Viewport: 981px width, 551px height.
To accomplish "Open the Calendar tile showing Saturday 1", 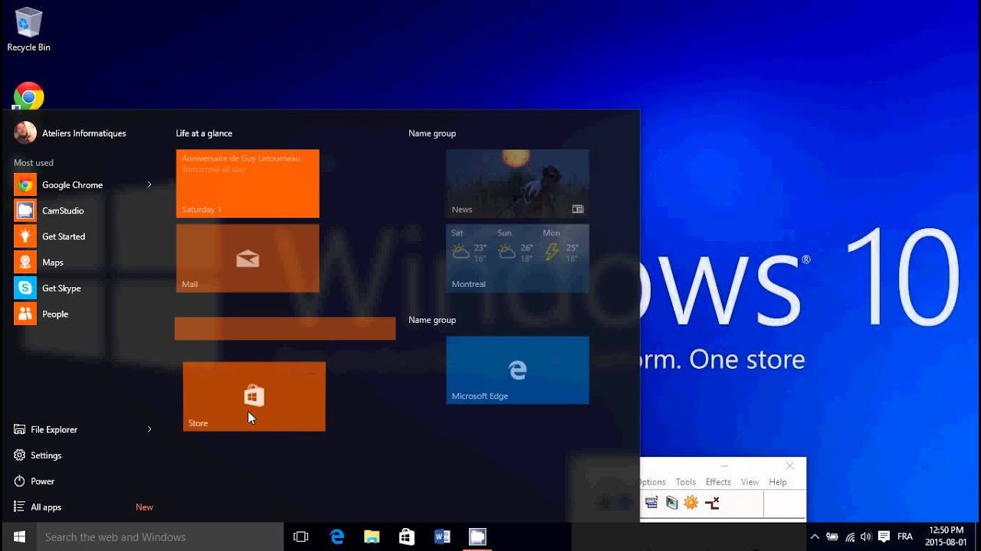I will point(248,184).
